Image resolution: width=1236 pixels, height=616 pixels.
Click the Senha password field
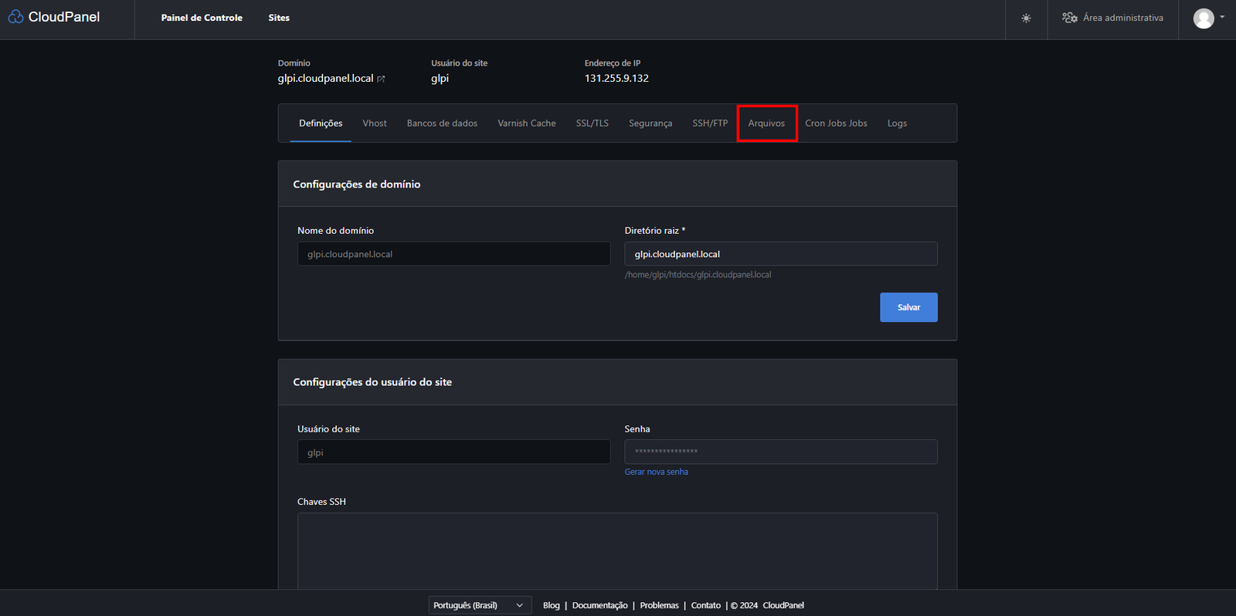[780, 452]
